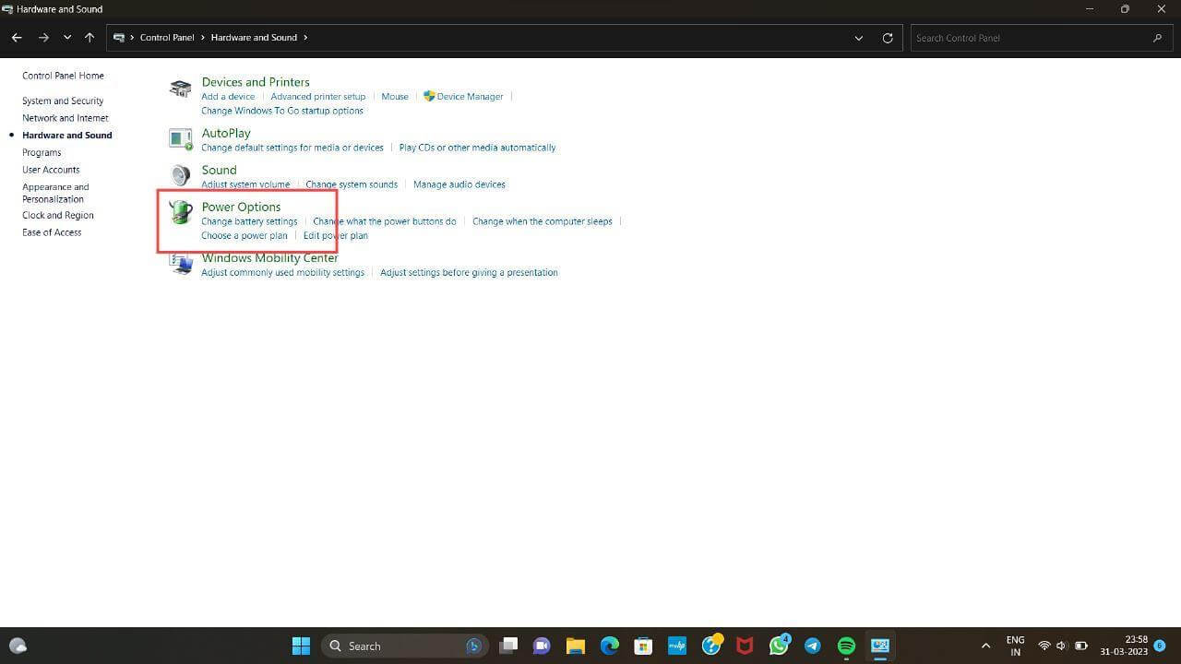The width and height of the screenshot is (1181, 664).
Task: Select Ease of Access in sidebar
Action: click(x=52, y=232)
